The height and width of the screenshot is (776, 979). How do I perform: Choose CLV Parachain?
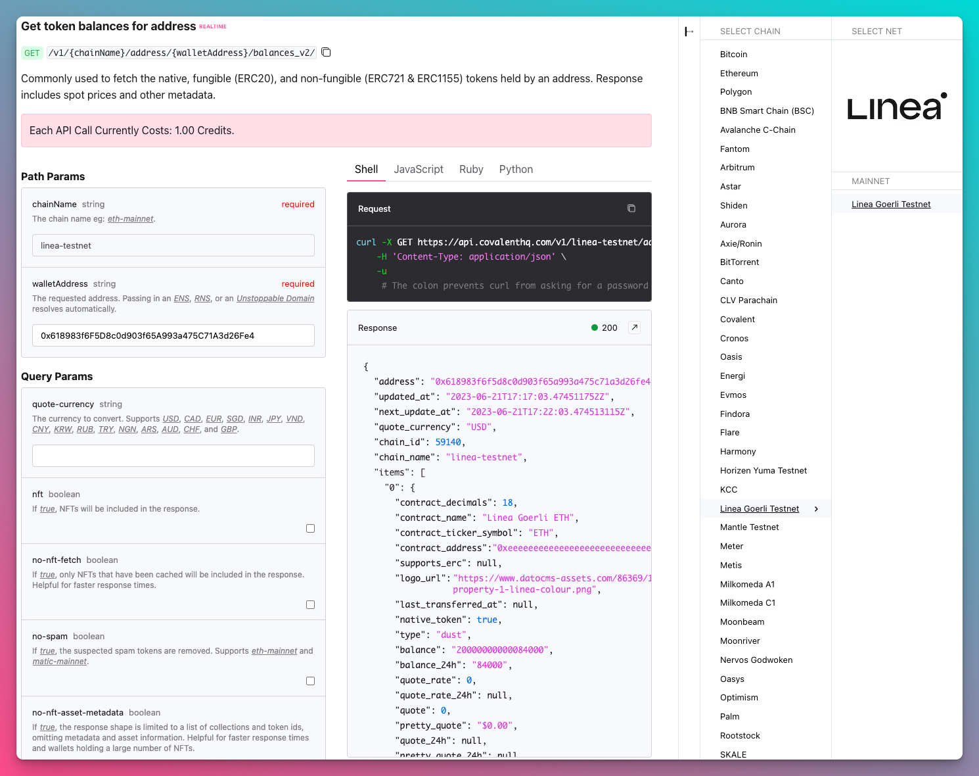748,301
